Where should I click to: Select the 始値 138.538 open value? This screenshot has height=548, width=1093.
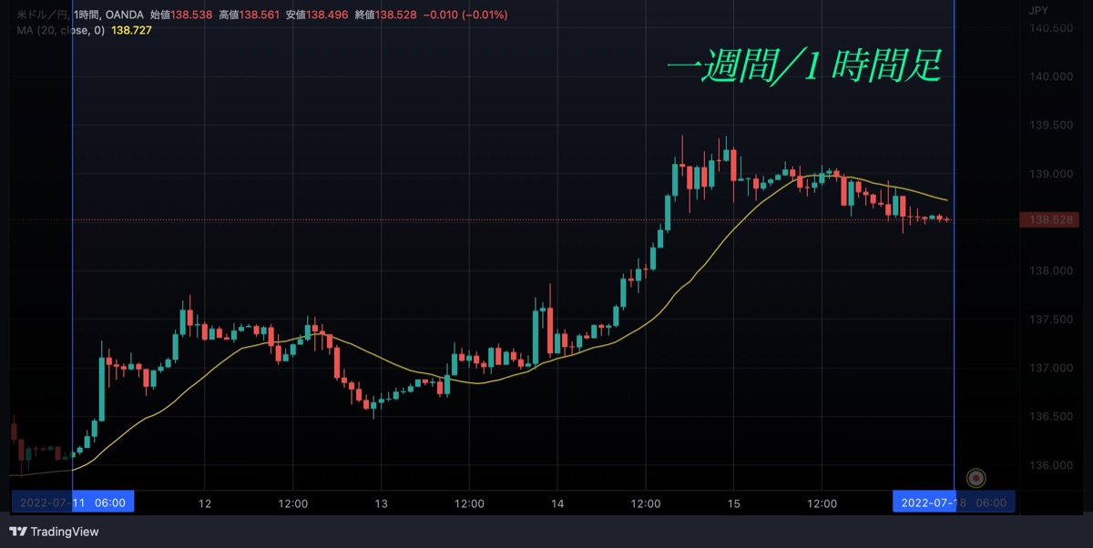pos(183,15)
